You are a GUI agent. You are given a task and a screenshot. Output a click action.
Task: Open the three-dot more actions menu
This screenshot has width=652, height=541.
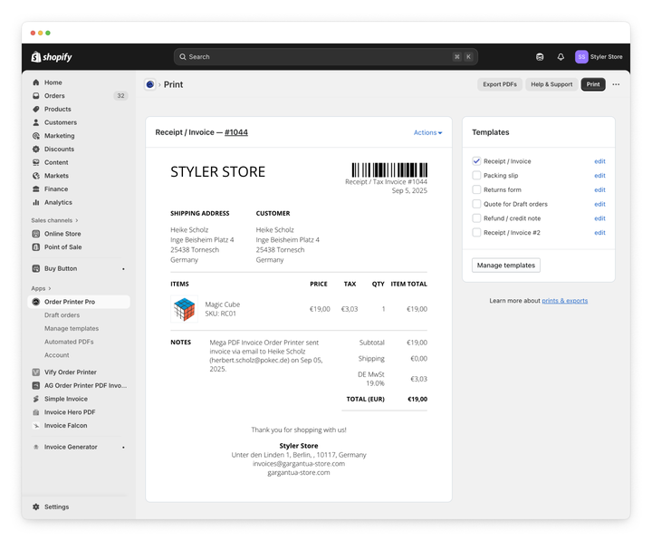[616, 84]
